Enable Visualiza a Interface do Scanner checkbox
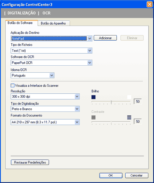Viewport: 154px width, 183px height. (x=13, y=85)
